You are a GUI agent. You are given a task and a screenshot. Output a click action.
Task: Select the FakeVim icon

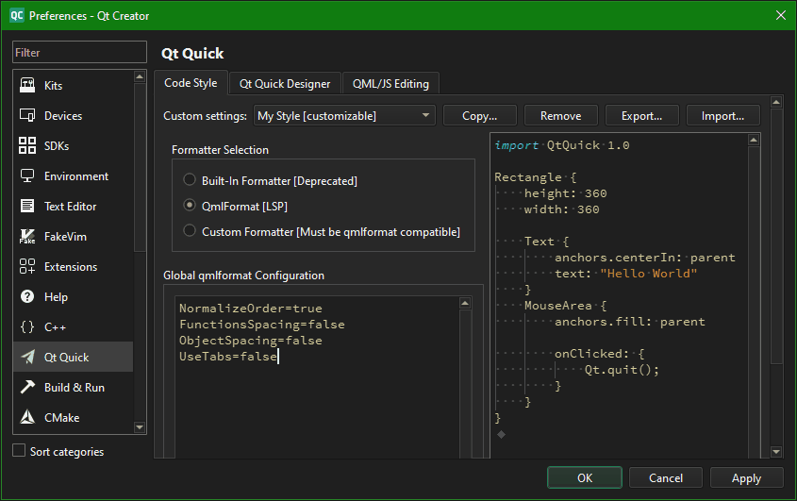click(27, 237)
